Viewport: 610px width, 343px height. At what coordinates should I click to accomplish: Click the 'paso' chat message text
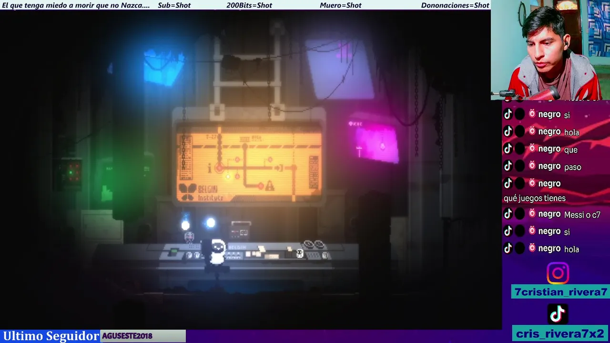point(572,167)
